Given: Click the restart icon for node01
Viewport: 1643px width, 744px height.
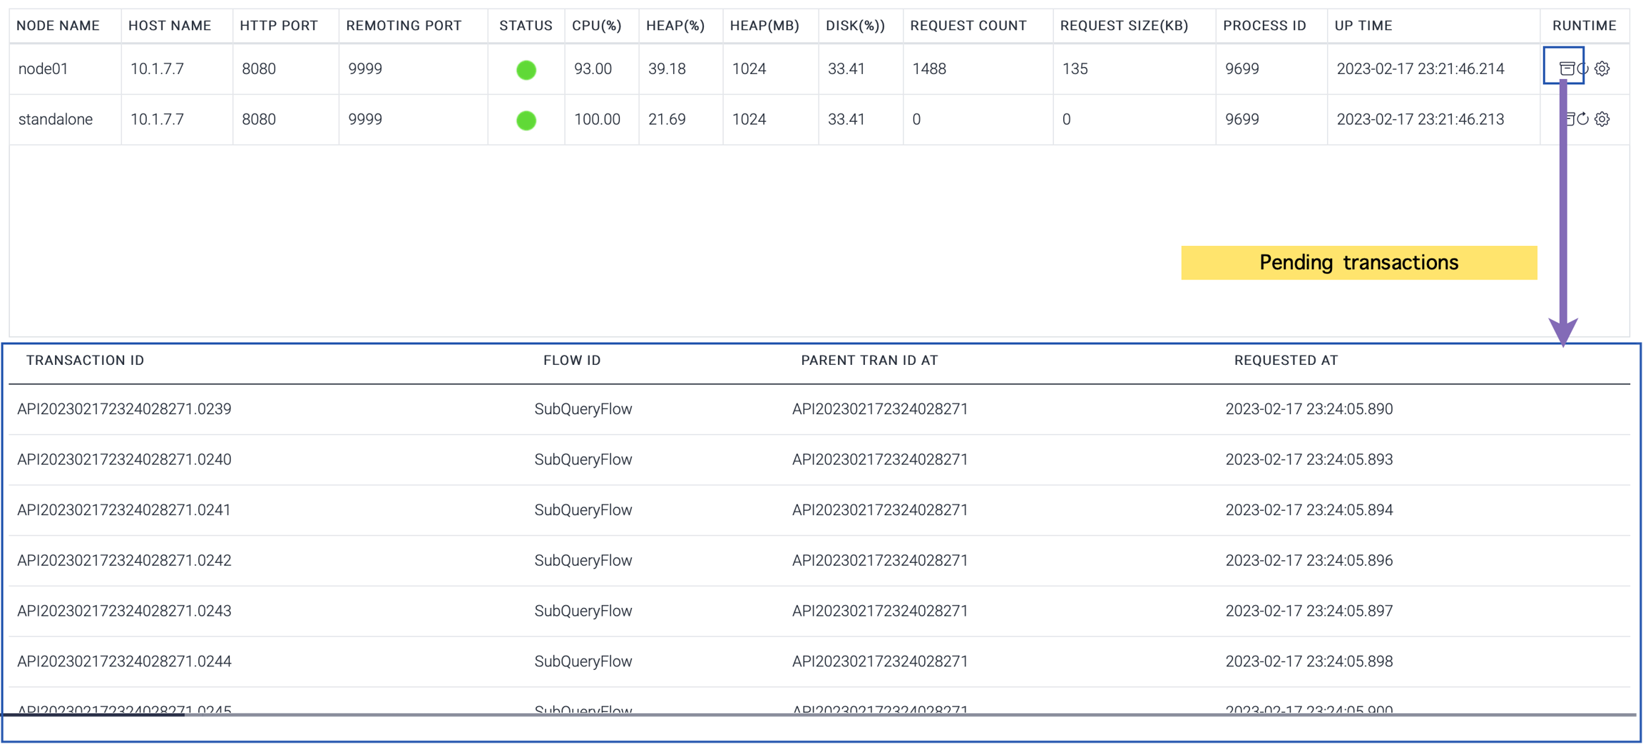Looking at the screenshot, I should pyautogui.click(x=1584, y=68).
